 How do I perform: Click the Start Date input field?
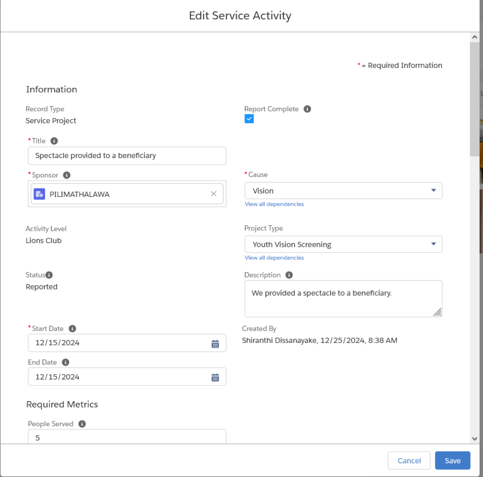point(127,343)
